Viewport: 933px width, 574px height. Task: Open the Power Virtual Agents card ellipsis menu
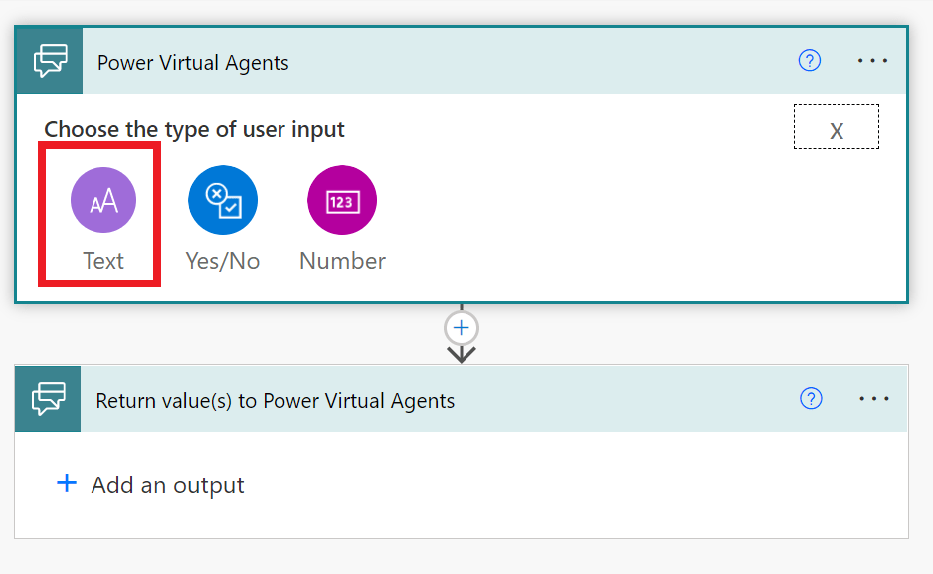tap(872, 61)
